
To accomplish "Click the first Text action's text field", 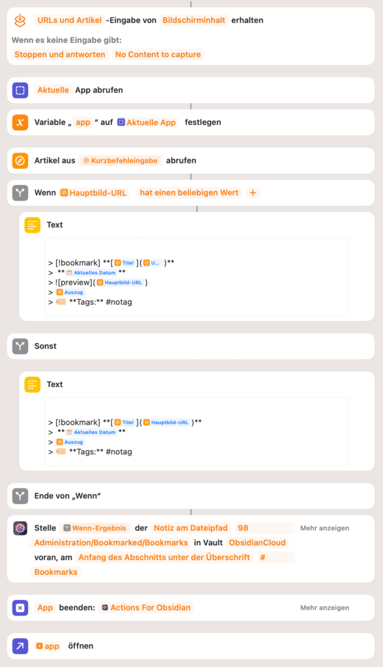I will click(197, 277).
